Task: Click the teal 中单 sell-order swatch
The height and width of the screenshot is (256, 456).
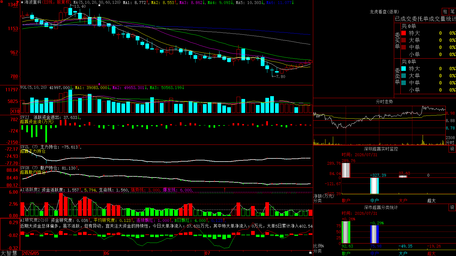Action: pos(404,82)
